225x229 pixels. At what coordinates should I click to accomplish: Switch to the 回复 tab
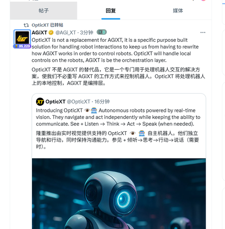coord(111,11)
